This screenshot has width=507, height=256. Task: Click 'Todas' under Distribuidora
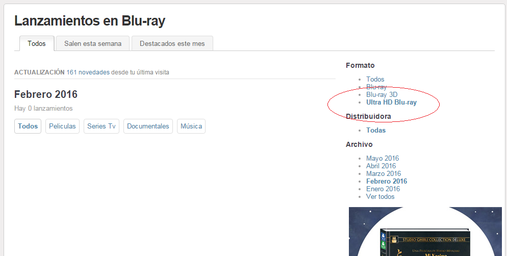point(376,130)
